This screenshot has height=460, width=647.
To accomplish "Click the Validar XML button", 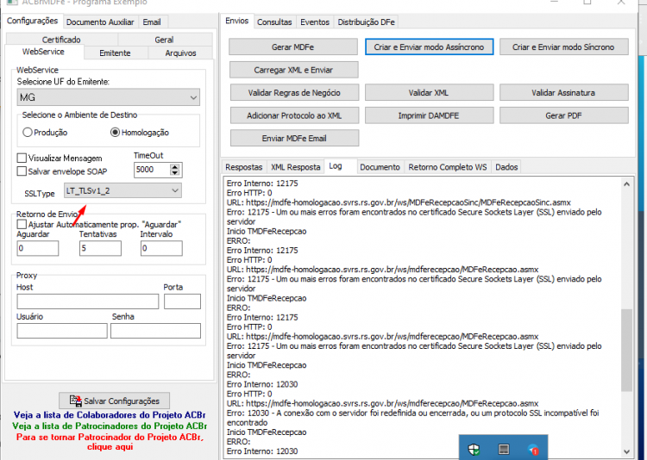I will point(429,93).
